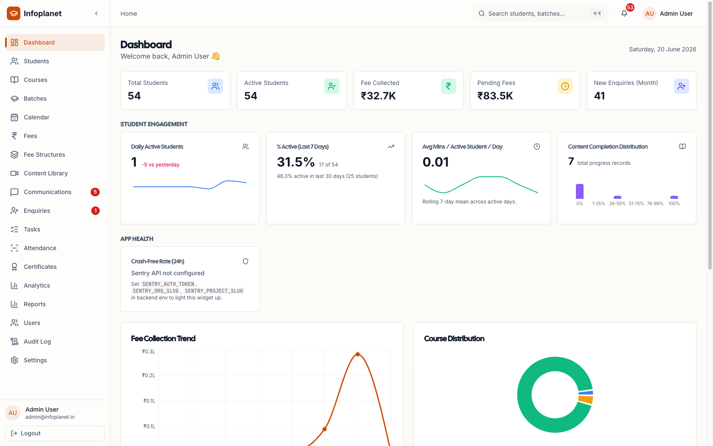The height and width of the screenshot is (446, 713).
Task: Focus the Search students, batches field
Action: 541,14
